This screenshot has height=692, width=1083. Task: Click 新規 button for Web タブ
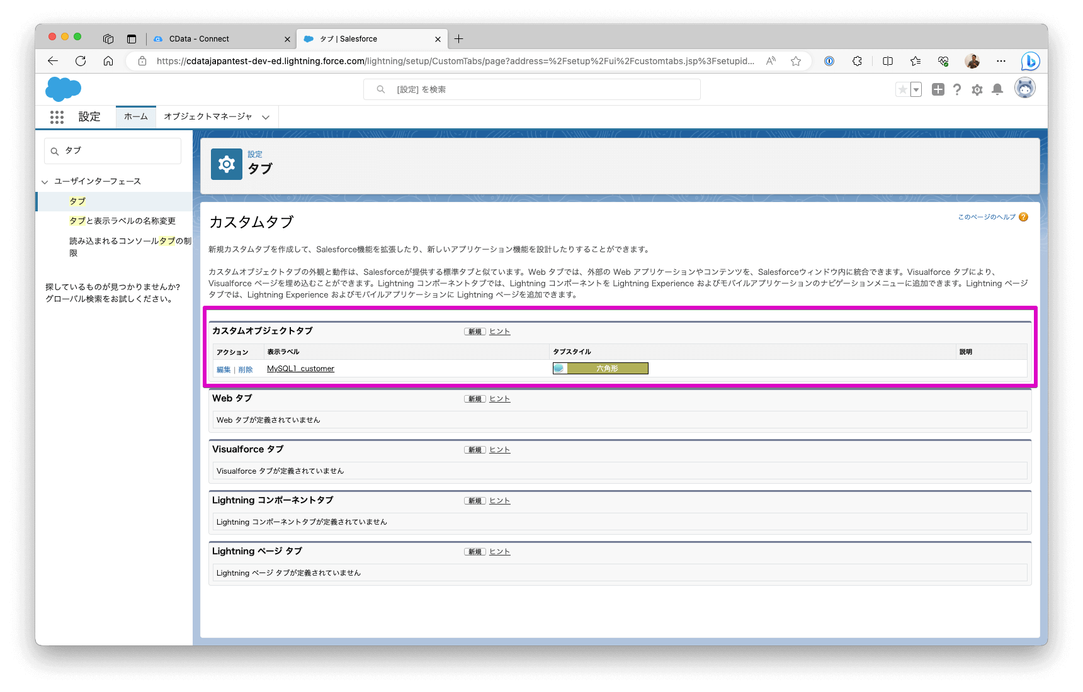coord(475,399)
